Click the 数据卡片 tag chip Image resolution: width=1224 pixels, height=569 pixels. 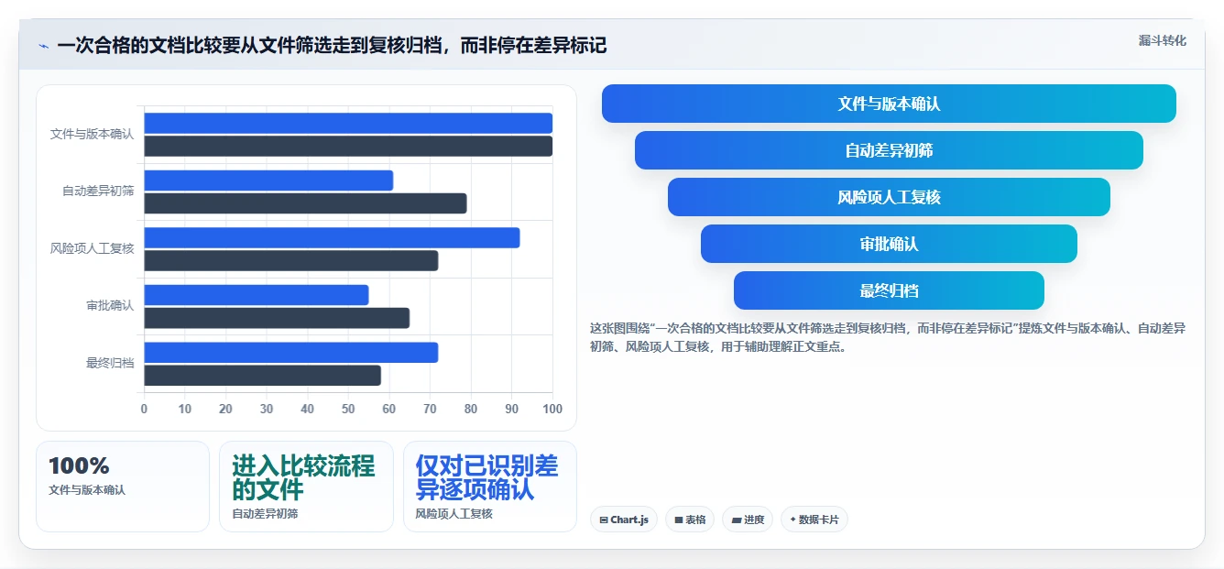[814, 520]
